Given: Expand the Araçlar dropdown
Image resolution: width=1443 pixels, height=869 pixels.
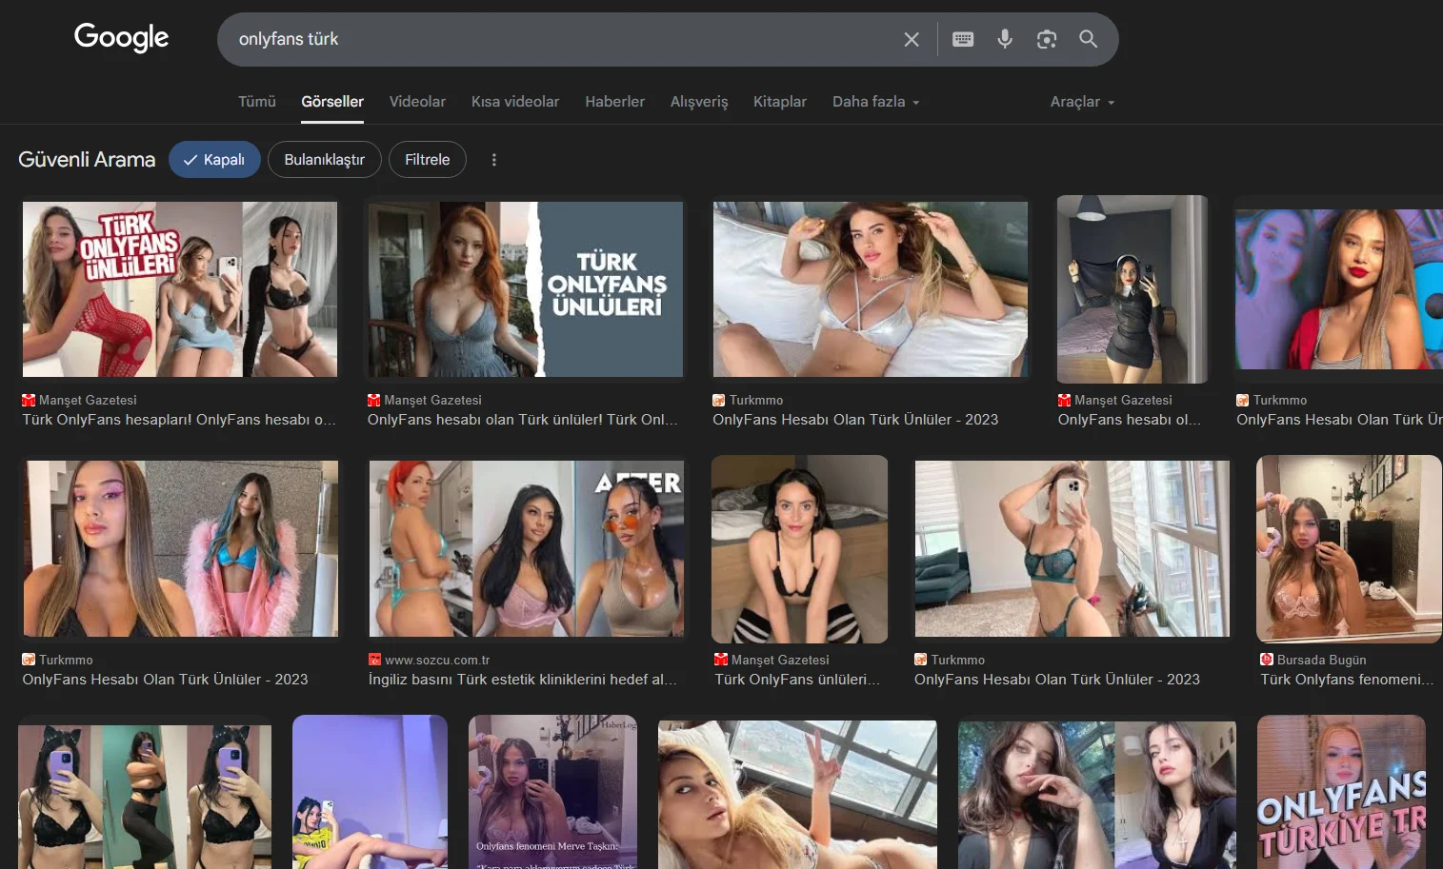Looking at the screenshot, I should [x=1082, y=102].
